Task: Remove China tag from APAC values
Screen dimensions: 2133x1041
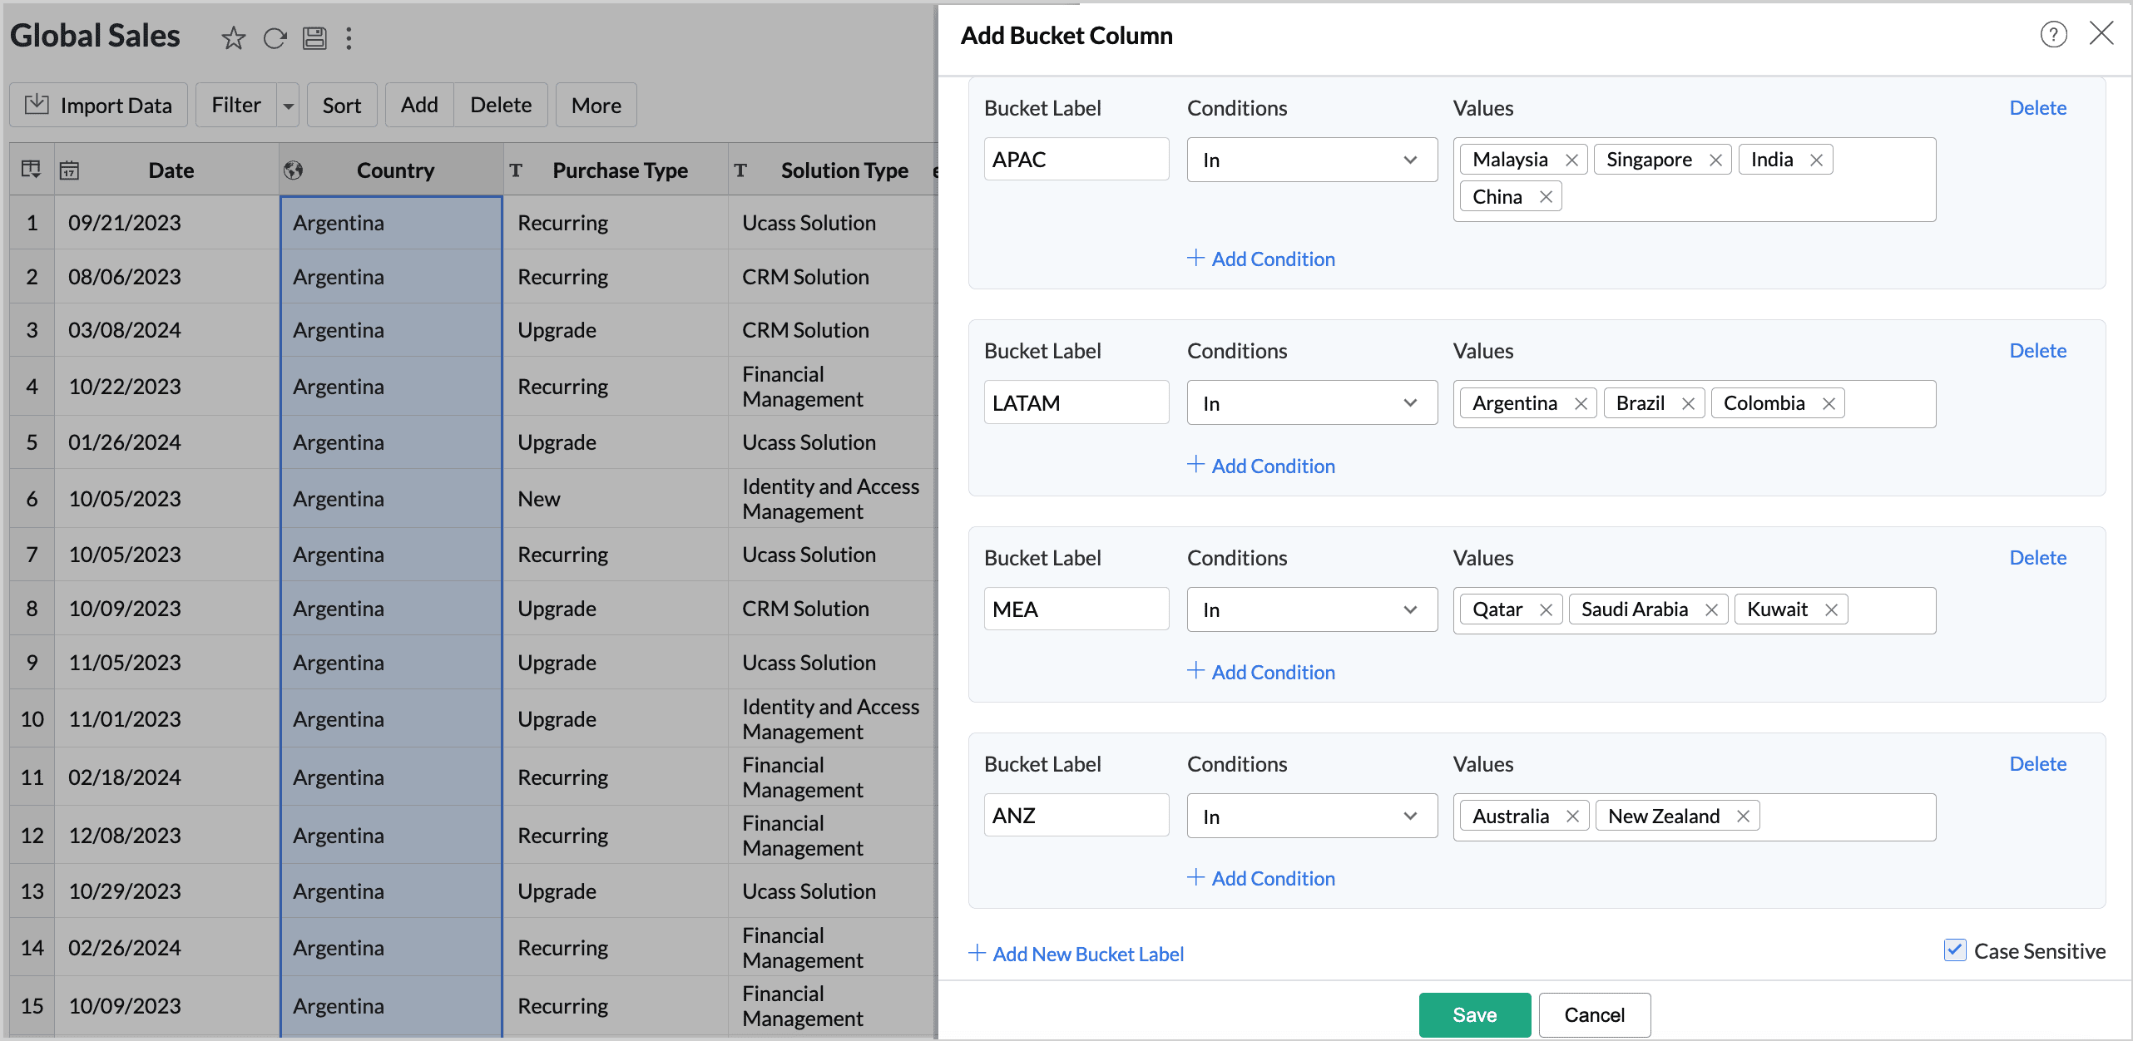Action: point(1546,197)
